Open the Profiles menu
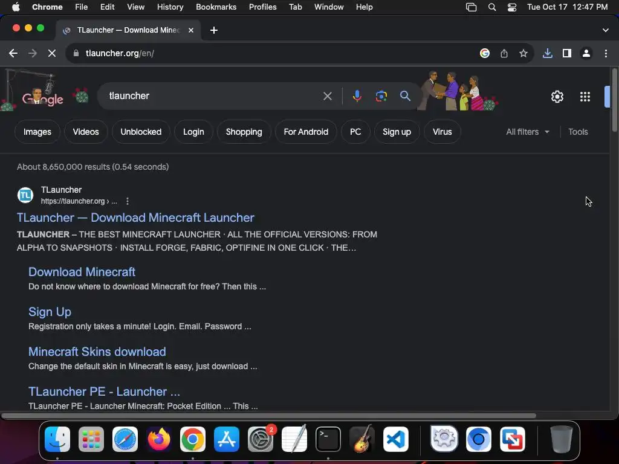Screen dimensions: 619x464 [262, 7]
